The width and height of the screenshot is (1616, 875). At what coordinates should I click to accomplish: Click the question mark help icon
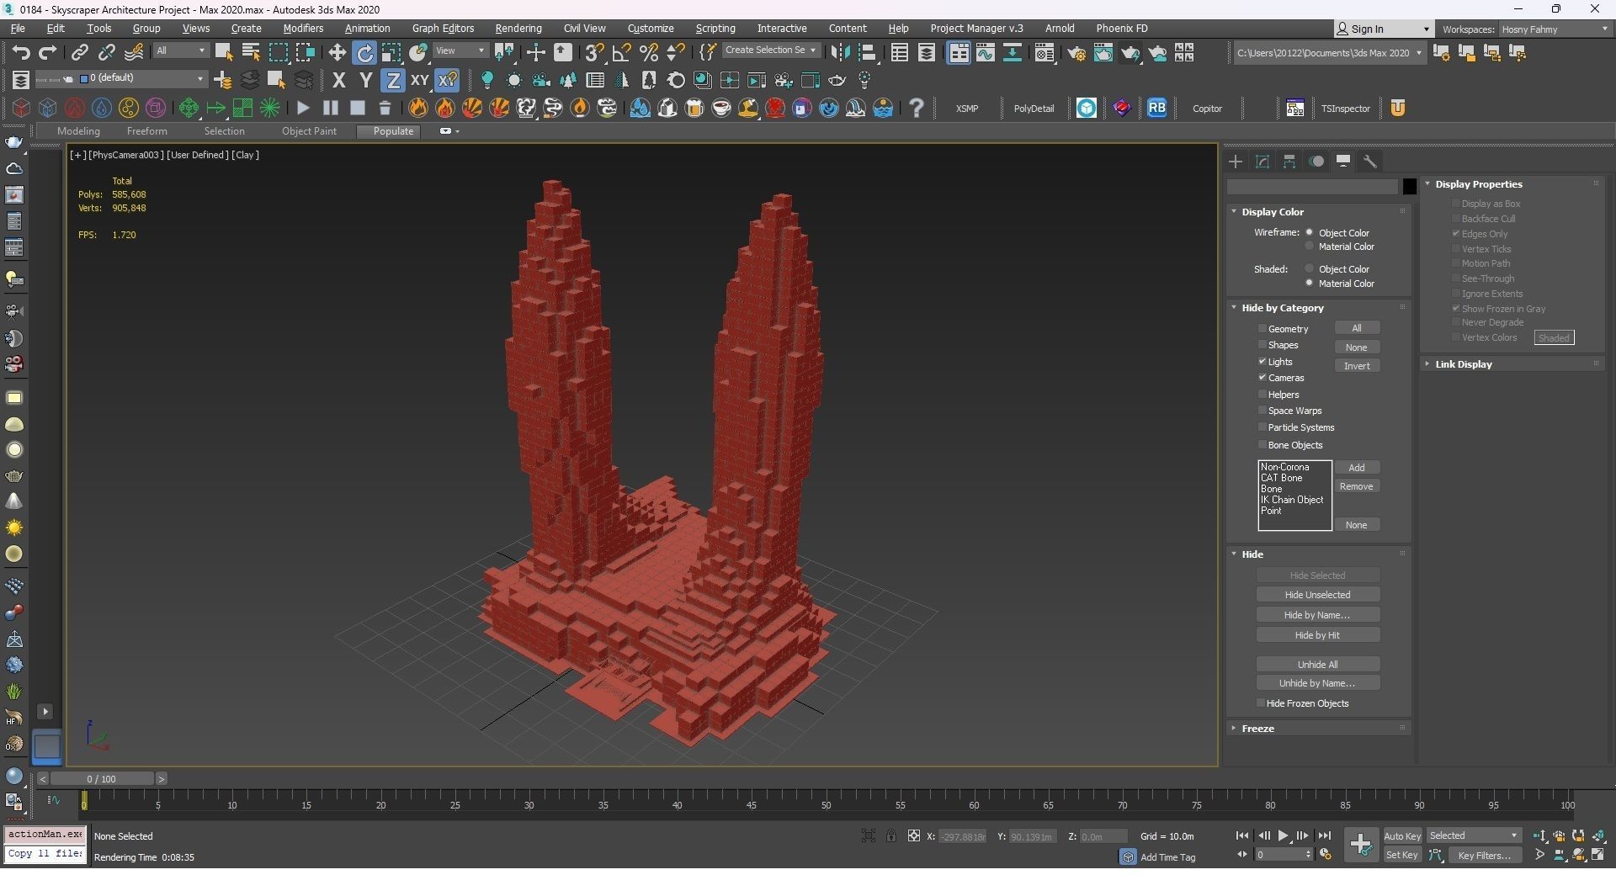(917, 108)
